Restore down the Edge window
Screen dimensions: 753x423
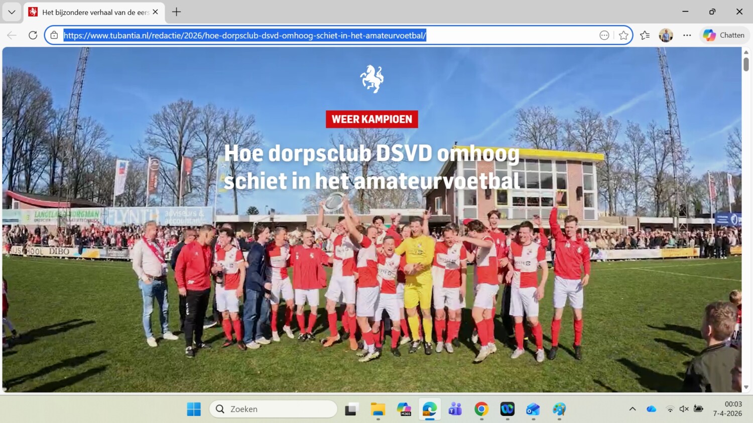(712, 12)
